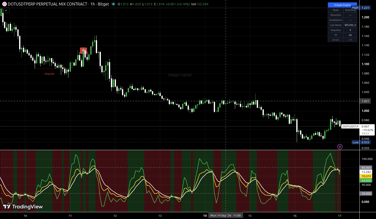Click the Polkadot DOT symbol logo
The width and height of the screenshot is (376, 219).
coord(4,4)
